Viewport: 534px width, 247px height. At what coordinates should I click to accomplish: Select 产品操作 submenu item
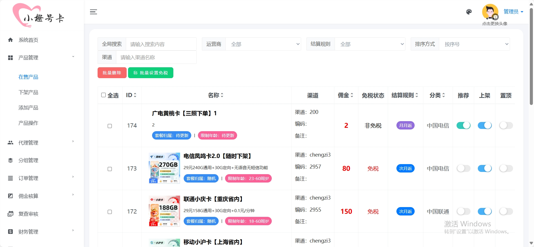pyautogui.click(x=28, y=123)
